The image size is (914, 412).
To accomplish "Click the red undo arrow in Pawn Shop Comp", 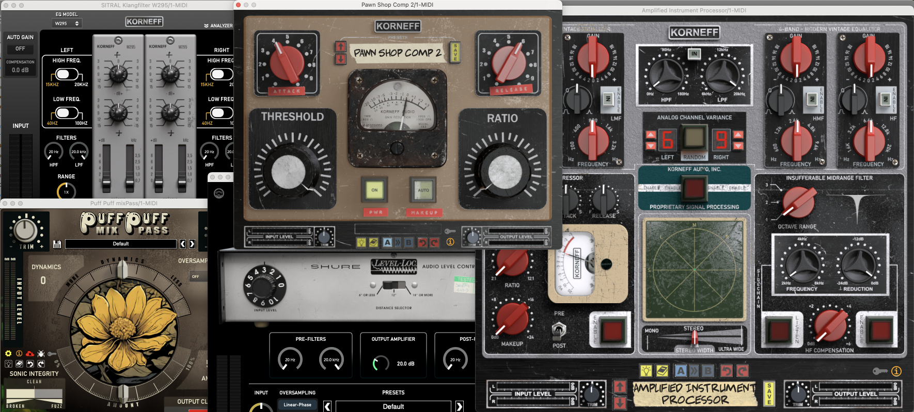I will tap(422, 242).
